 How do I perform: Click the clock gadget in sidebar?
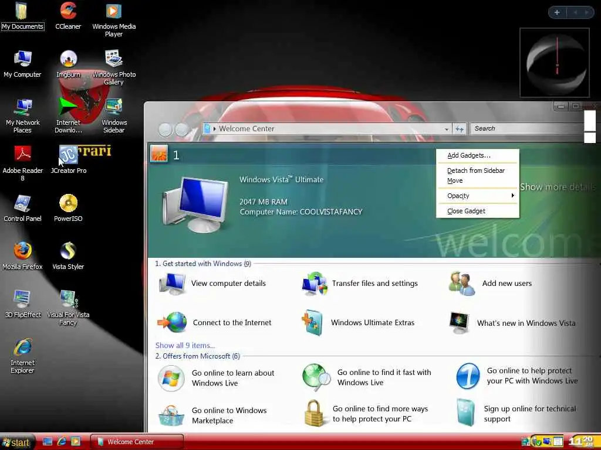pos(555,62)
